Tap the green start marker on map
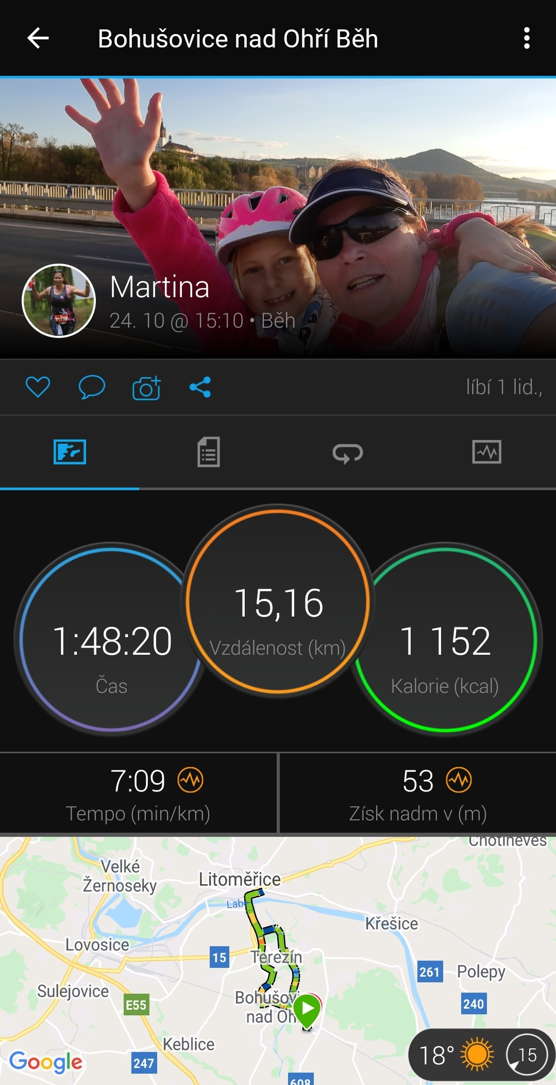This screenshot has height=1085, width=556. pyautogui.click(x=308, y=1010)
